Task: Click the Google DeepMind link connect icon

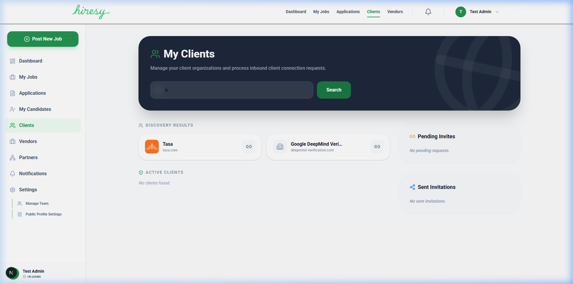Action: click(x=377, y=147)
